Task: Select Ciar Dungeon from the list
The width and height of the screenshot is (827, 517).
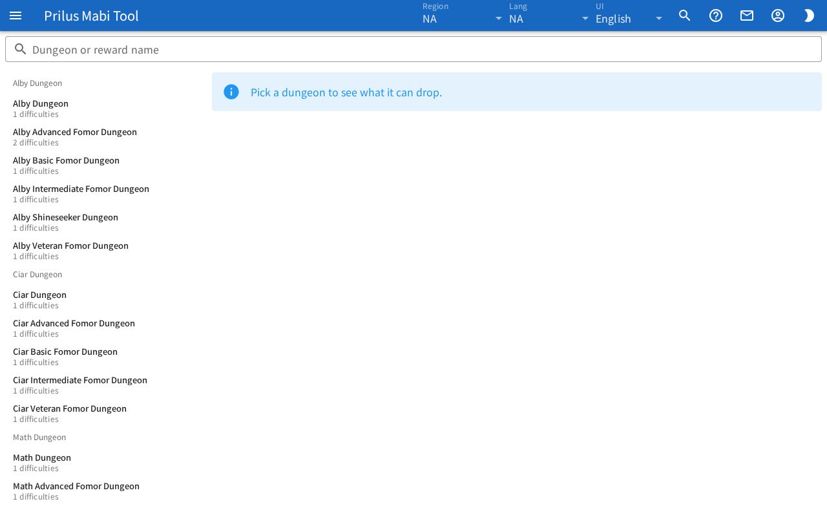Action: click(103, 300)
